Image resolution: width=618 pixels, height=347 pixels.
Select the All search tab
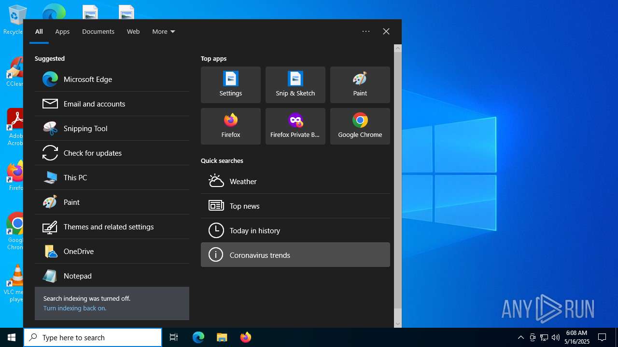(39, 31)
